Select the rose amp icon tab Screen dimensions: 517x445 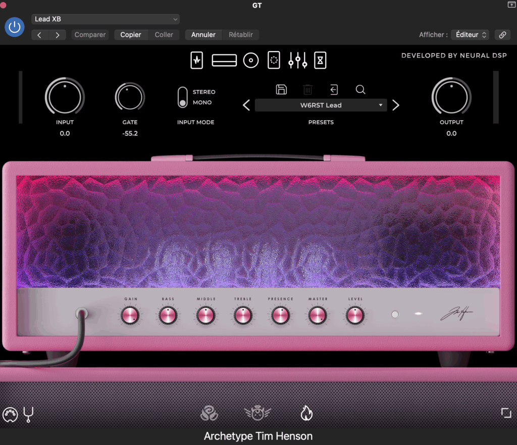pos(209,413)
